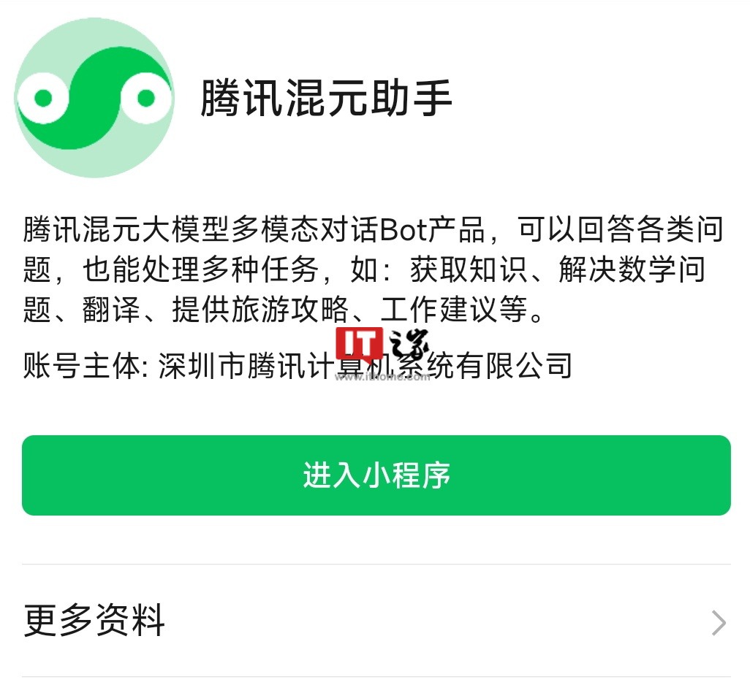Click the 进入小程序 text inside button
750x693 pixels.
(376, 475)
